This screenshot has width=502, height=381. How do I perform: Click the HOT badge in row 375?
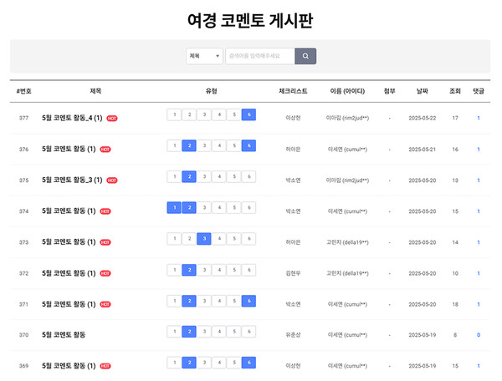pos(112,180)
